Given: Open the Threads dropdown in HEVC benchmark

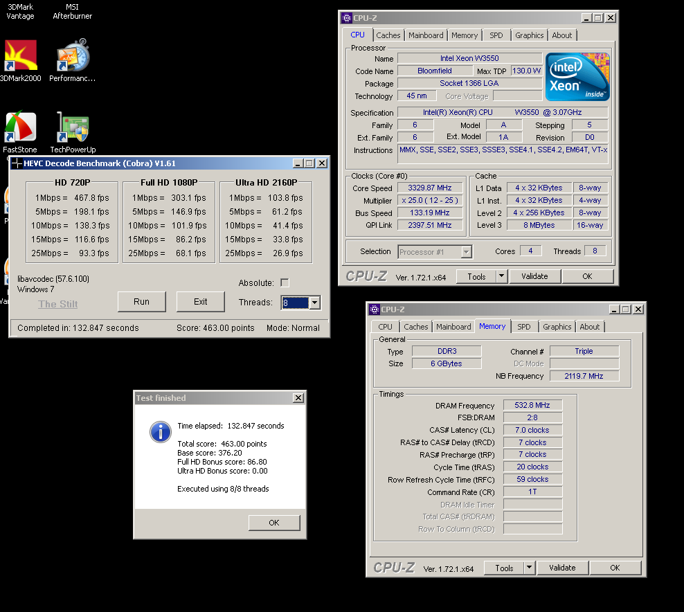Looking at the screenshot, I should [314, 303].
